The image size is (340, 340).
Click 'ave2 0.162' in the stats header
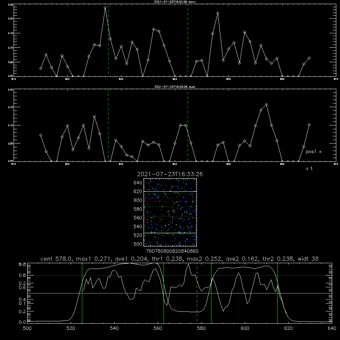coord(242,259)
